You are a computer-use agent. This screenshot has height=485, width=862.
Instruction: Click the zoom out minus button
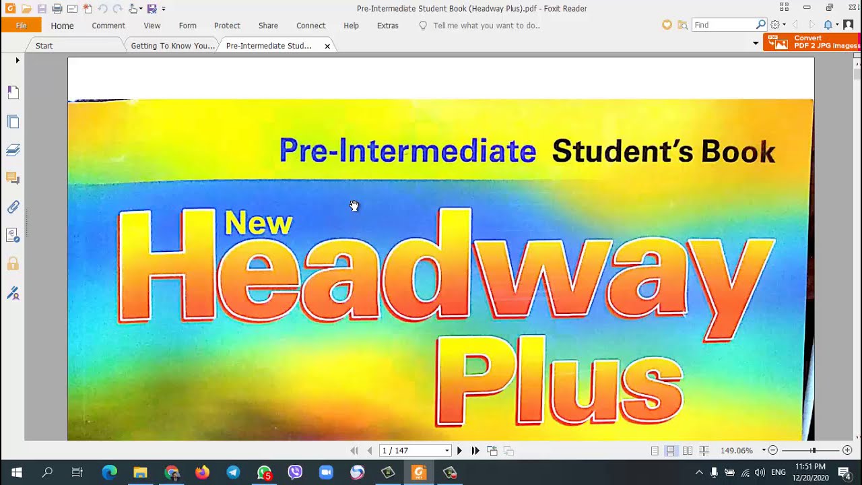(x=773, y=451)
